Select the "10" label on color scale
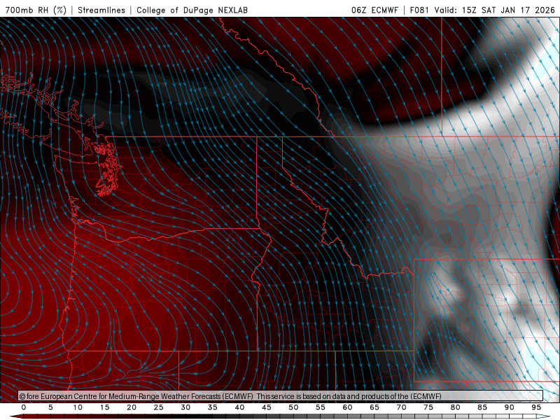The width and height of the screenshot is (560, 420). click(78, 407)
